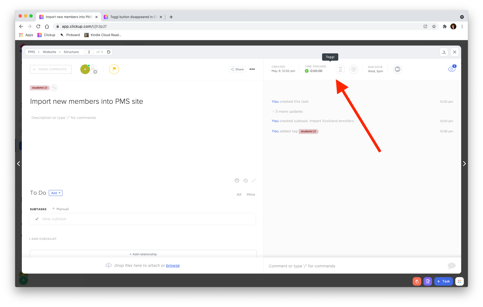Open the Chrome profile avatar
The image size is (483, 307).
(453, 26)
